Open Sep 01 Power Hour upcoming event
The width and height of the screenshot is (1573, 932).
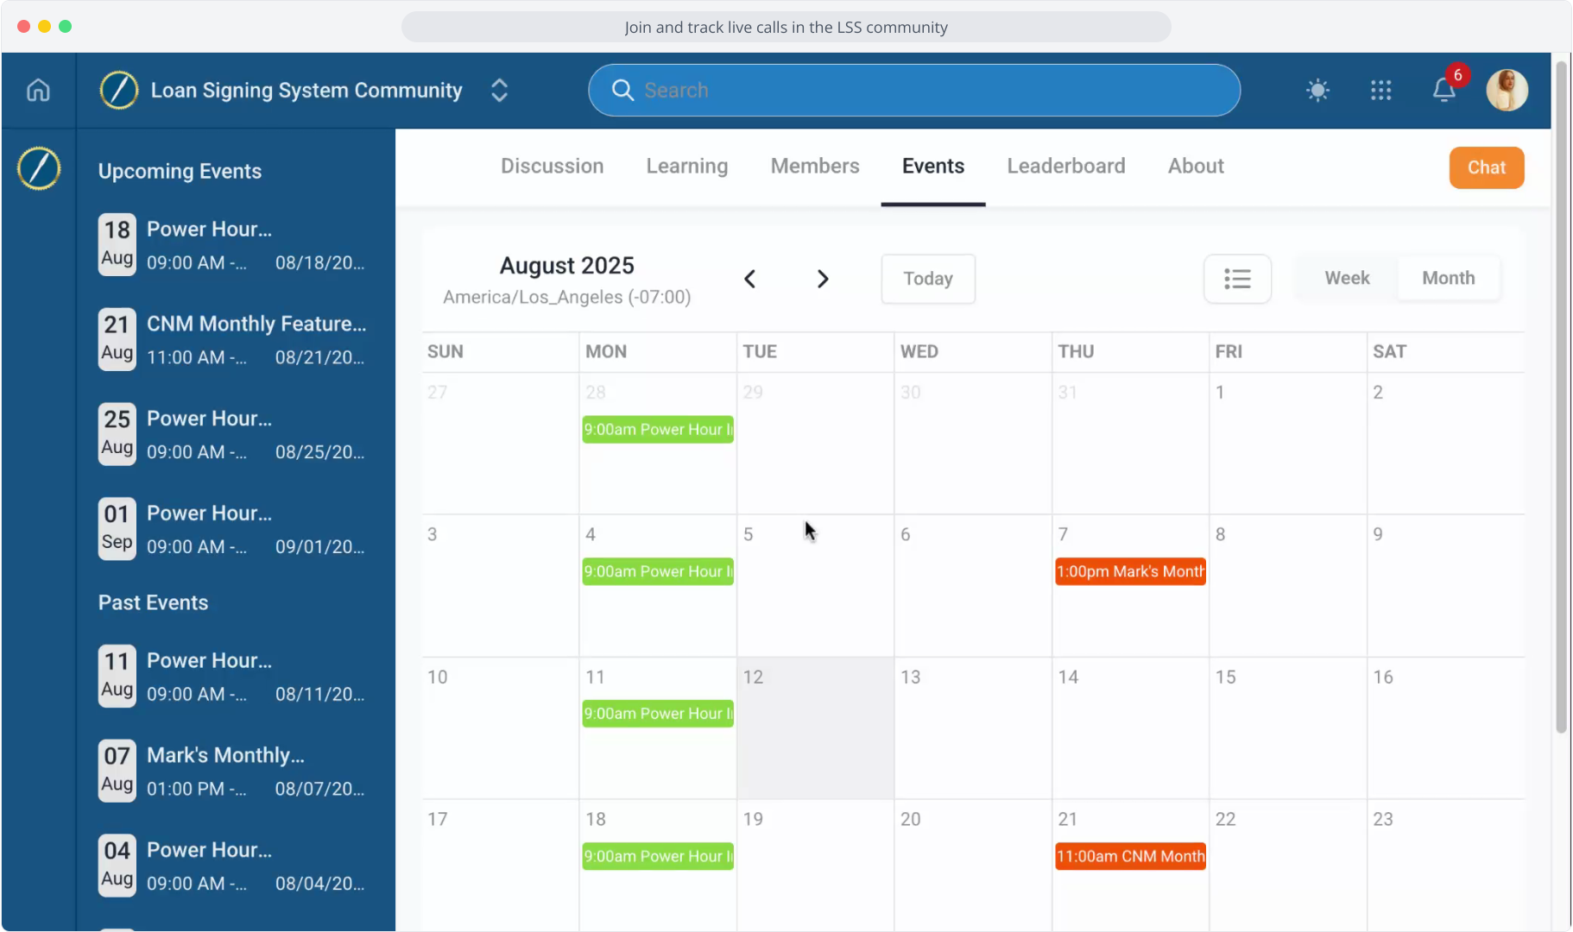coord(233,529)
